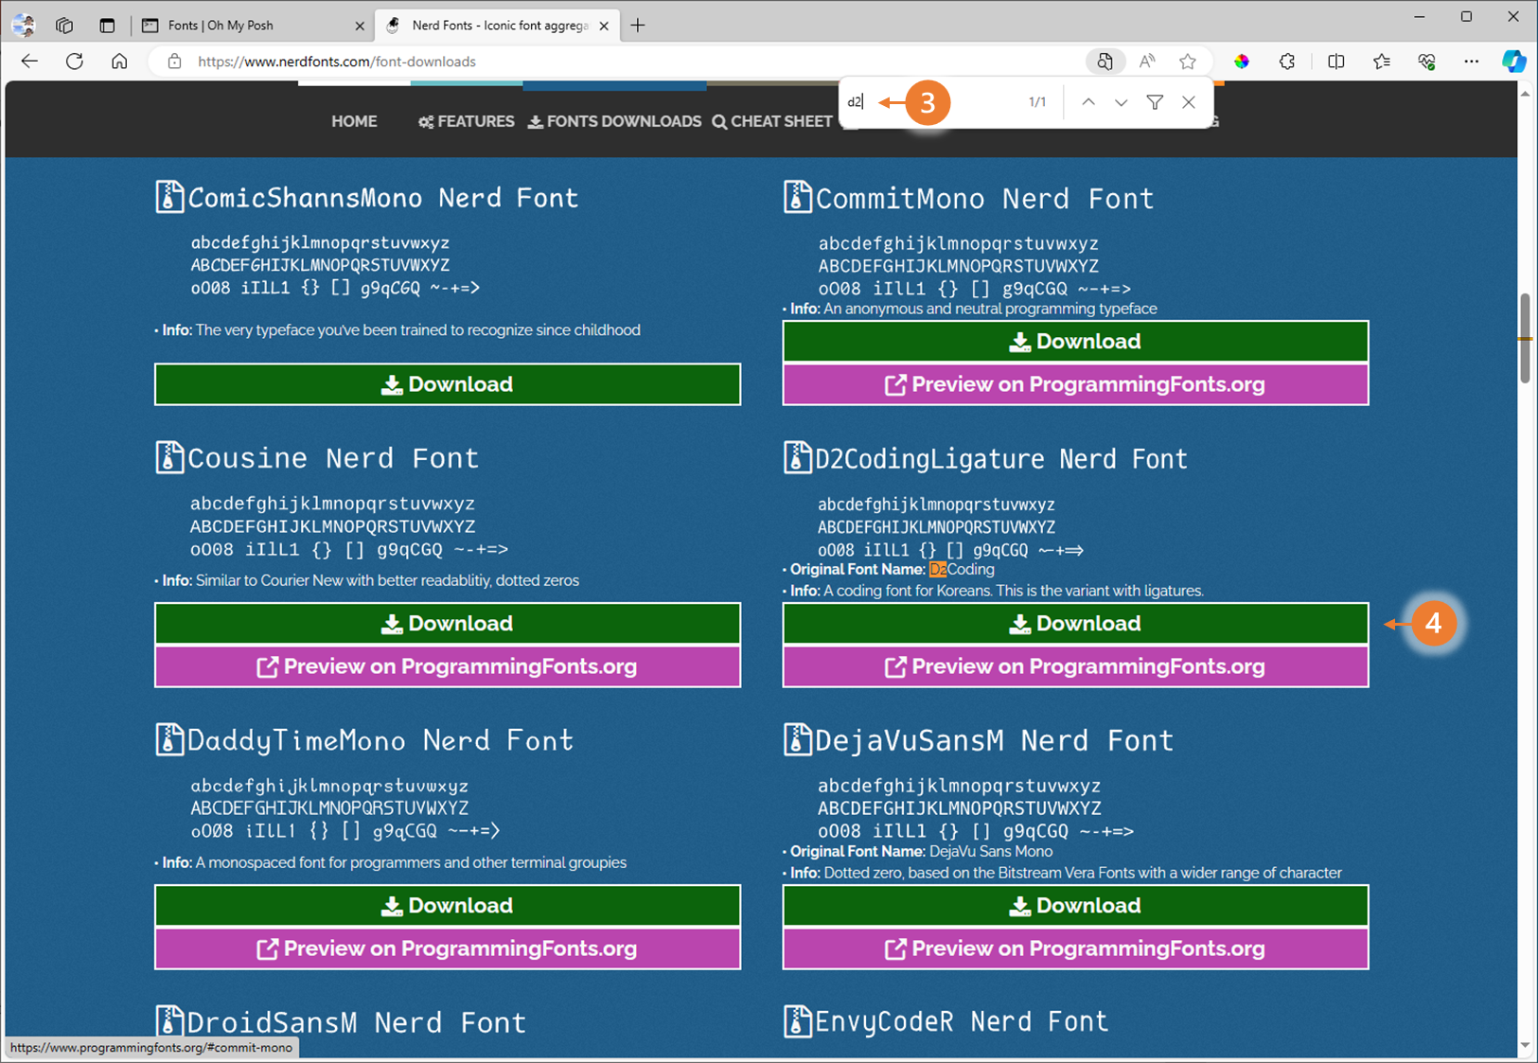Download D2CodingLigature Nerd Font
Screen dimensions: 1538x1063
pyautogui.click(x=1075, y=624)
